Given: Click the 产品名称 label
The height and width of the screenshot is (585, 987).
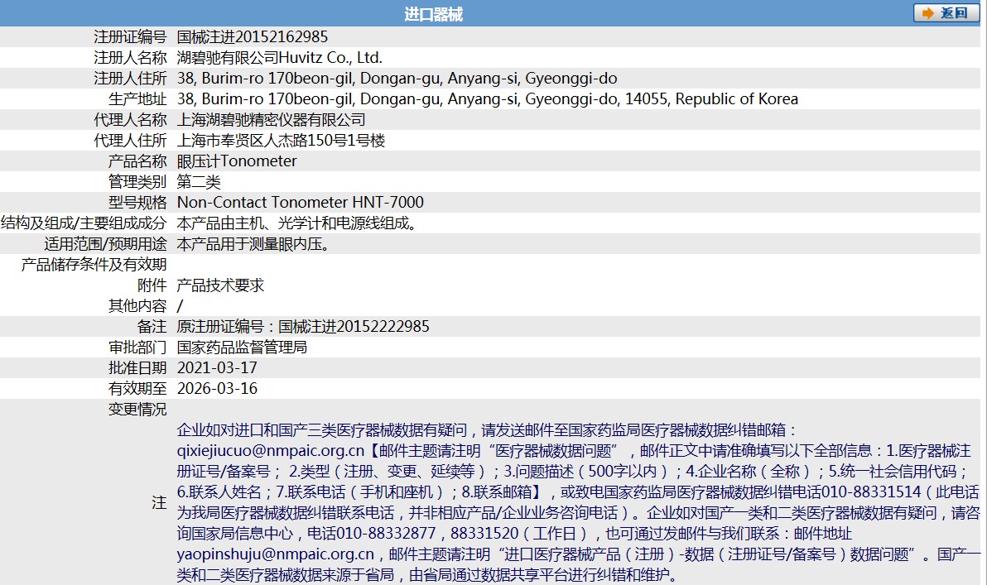Looking at the screenshot, I should click(137, 161).
